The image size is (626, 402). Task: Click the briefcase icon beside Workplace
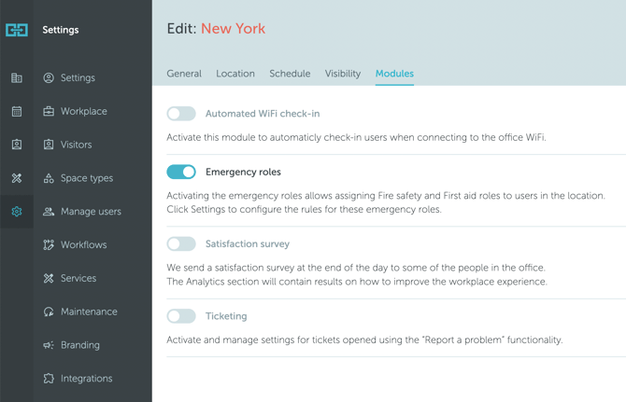coord(49,111)
